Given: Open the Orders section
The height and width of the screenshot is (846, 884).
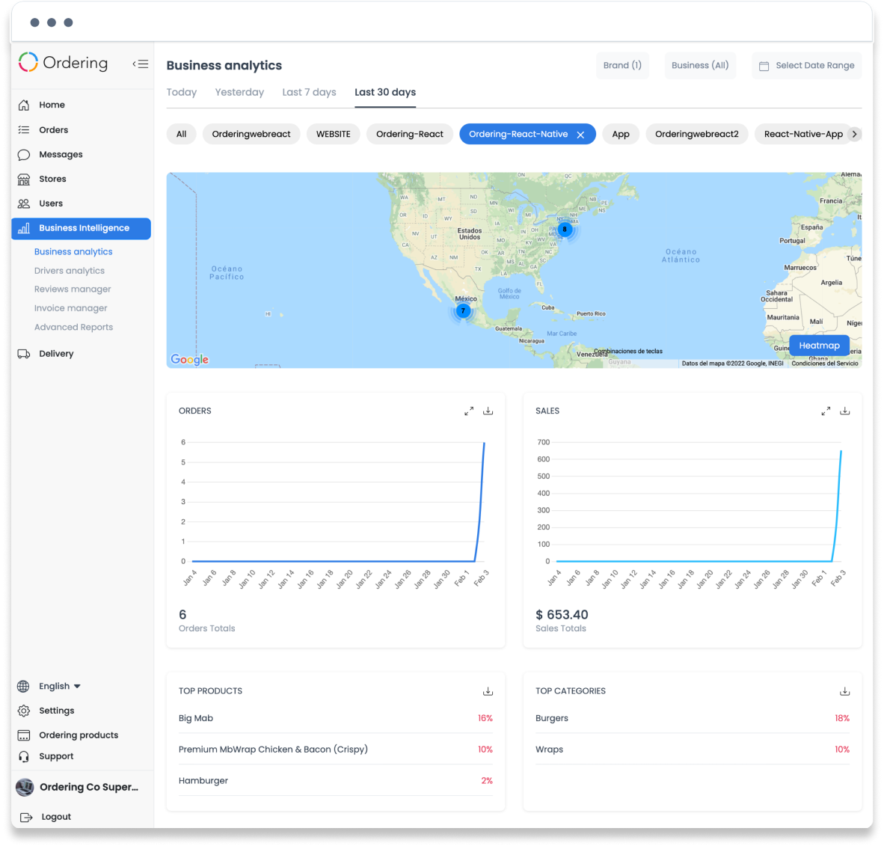Looking at the screenshot, I should click(54, 129).
